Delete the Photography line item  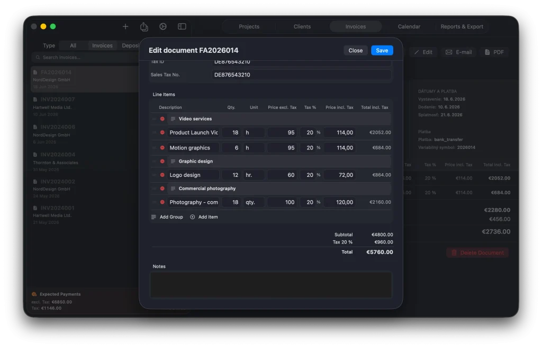(x=162, y=202)
